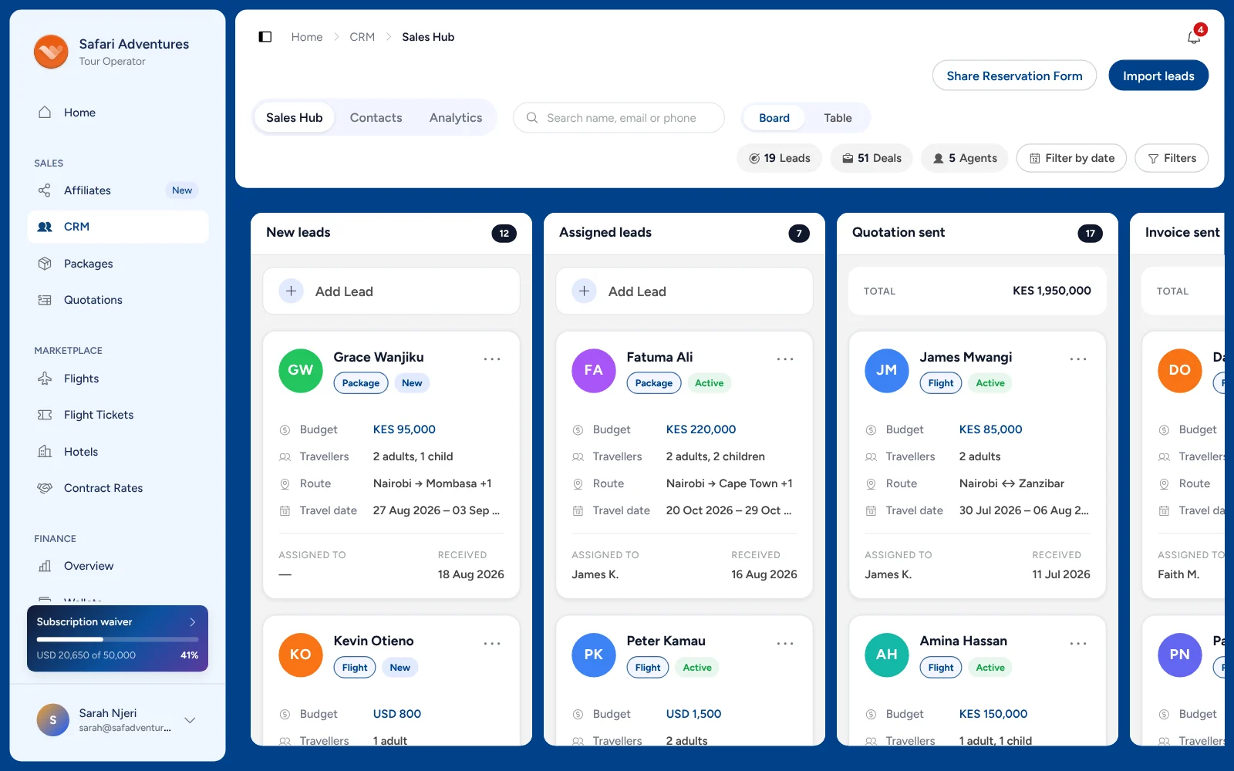The height and width of the screenshot is (771, 1234).
Task: Go to Home breadcrumb
Action: pyautogui.click(x=307, y=37)
